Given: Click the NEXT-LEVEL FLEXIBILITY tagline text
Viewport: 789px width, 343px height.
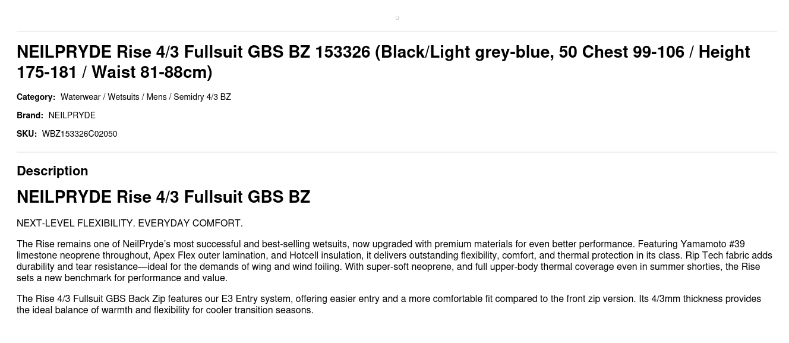Looking at the screenshot, I should click(130, 224).
